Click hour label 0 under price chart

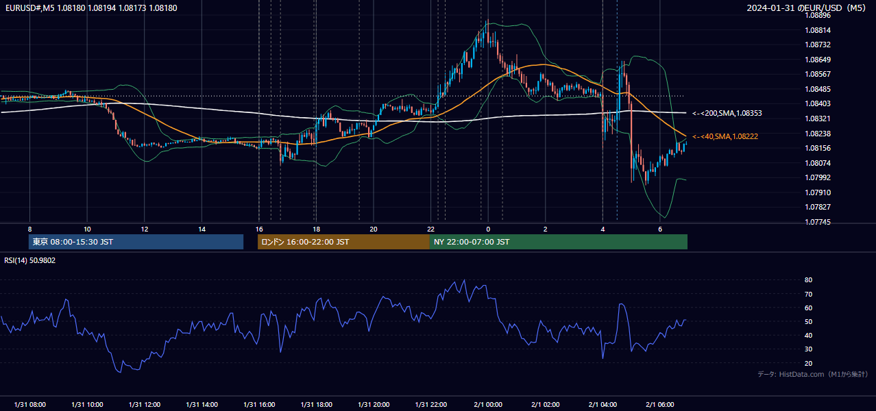488,229
